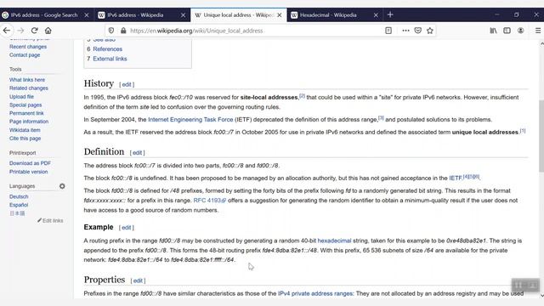The width and height of the screenshot is (544, 306).
Task: Open language settings gear icon
Action: [x=62, y=186]
